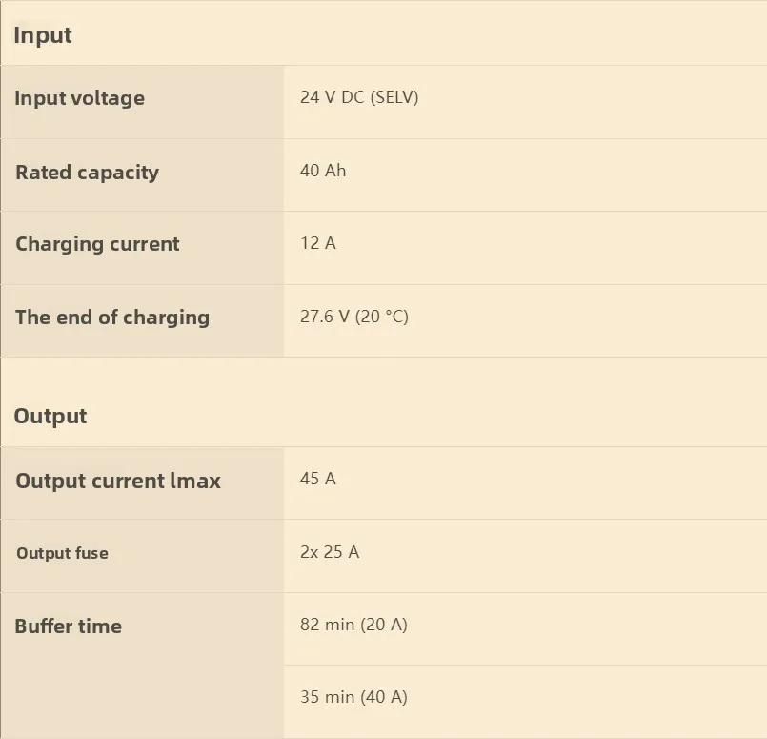Click the Output section heading
The image size is (767, 739).
[x=50, y=416]
